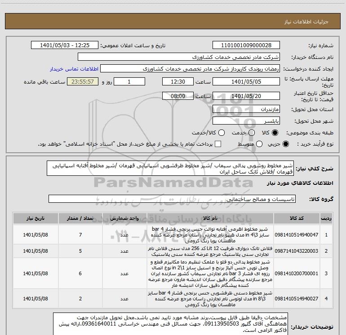The width and height of the screenshot is (346, 335).
Task: Click the city field بابلسر
Action: pyautogui.click(x=246, y=121)
